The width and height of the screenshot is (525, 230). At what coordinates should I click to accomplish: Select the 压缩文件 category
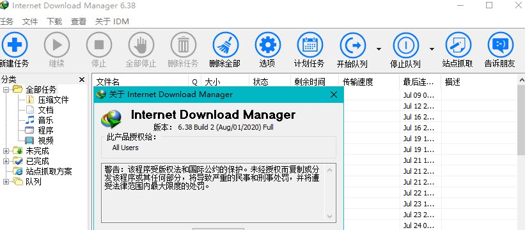pos(53,100)
